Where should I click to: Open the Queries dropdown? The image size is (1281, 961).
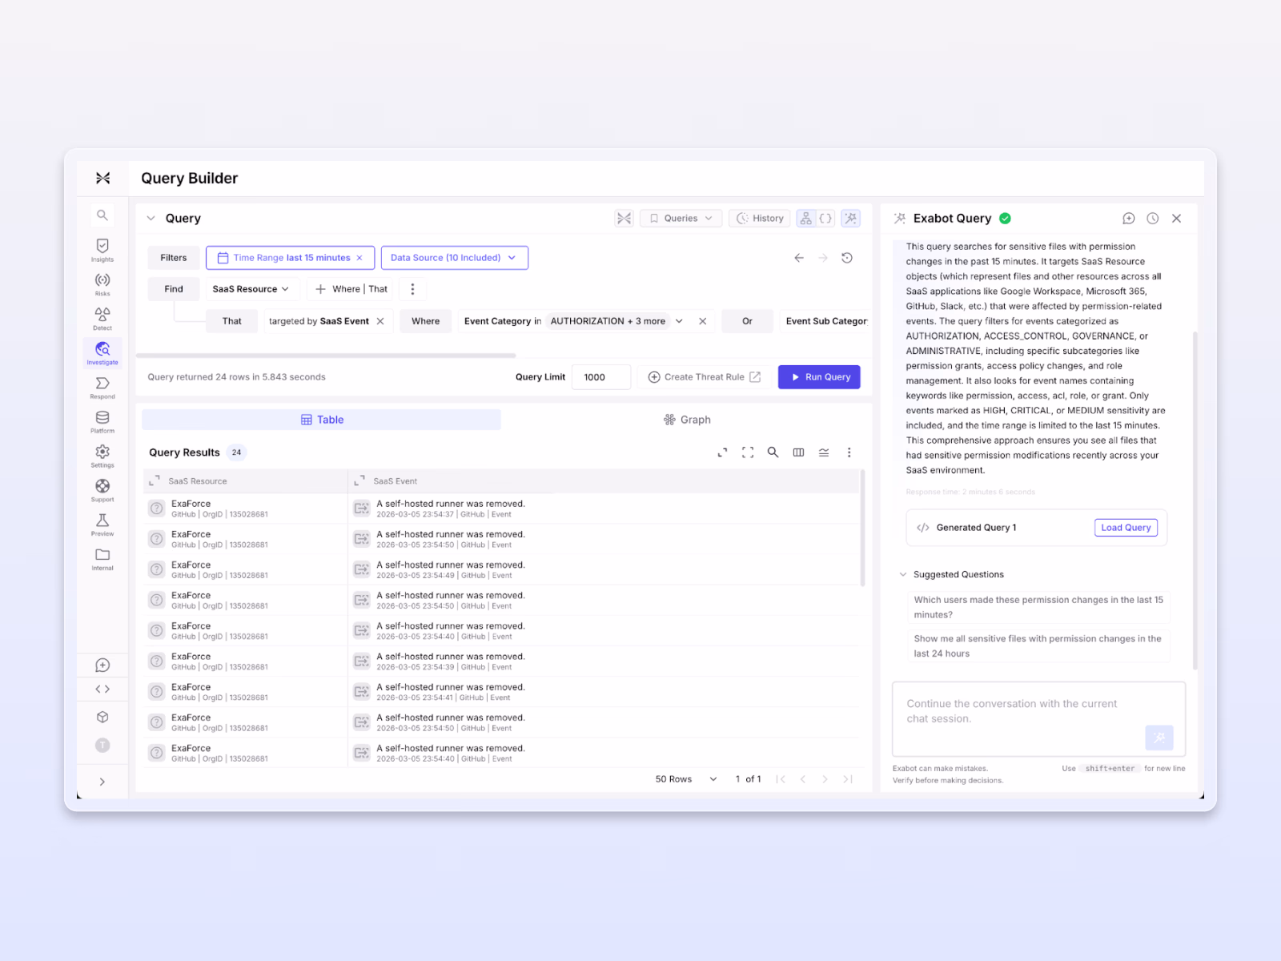680,218
